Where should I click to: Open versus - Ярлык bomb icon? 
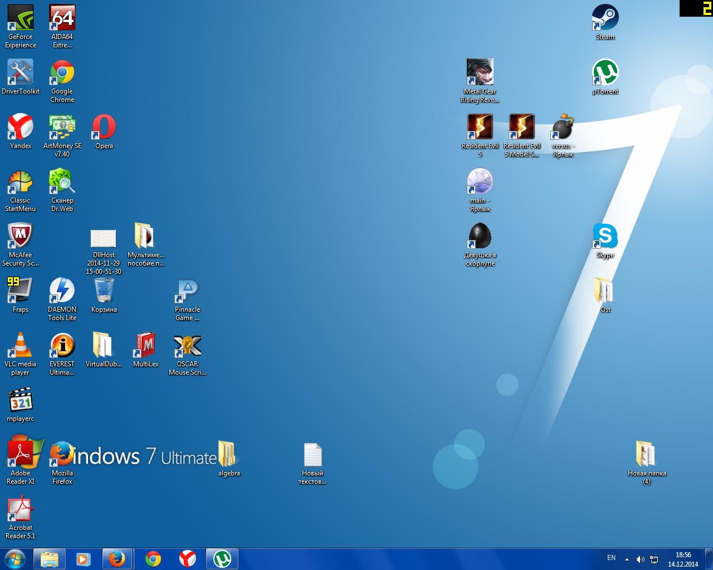click(x=563, y=135)
